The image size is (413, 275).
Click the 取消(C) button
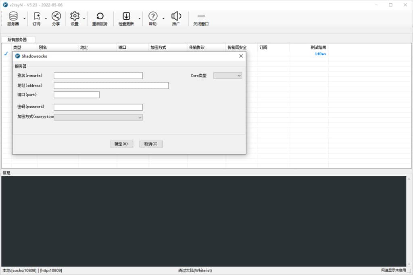(x=151, y=144)
